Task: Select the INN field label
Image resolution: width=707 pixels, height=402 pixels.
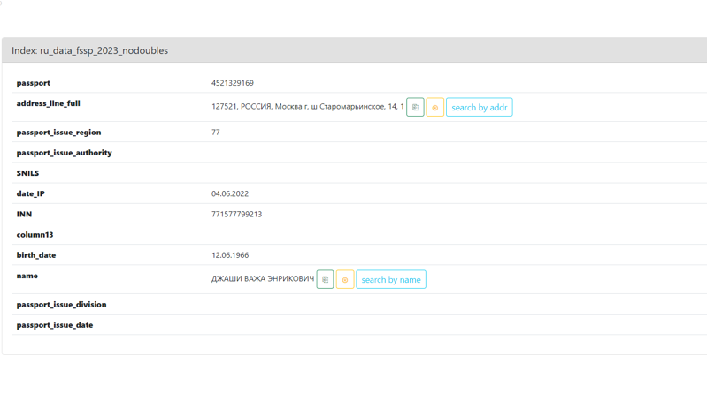Action: tap(24, 214)
